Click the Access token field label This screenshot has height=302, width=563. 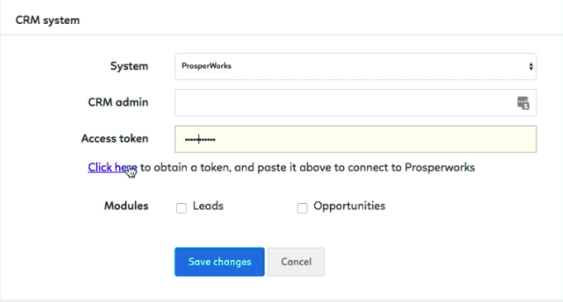[x=115, y=139]
